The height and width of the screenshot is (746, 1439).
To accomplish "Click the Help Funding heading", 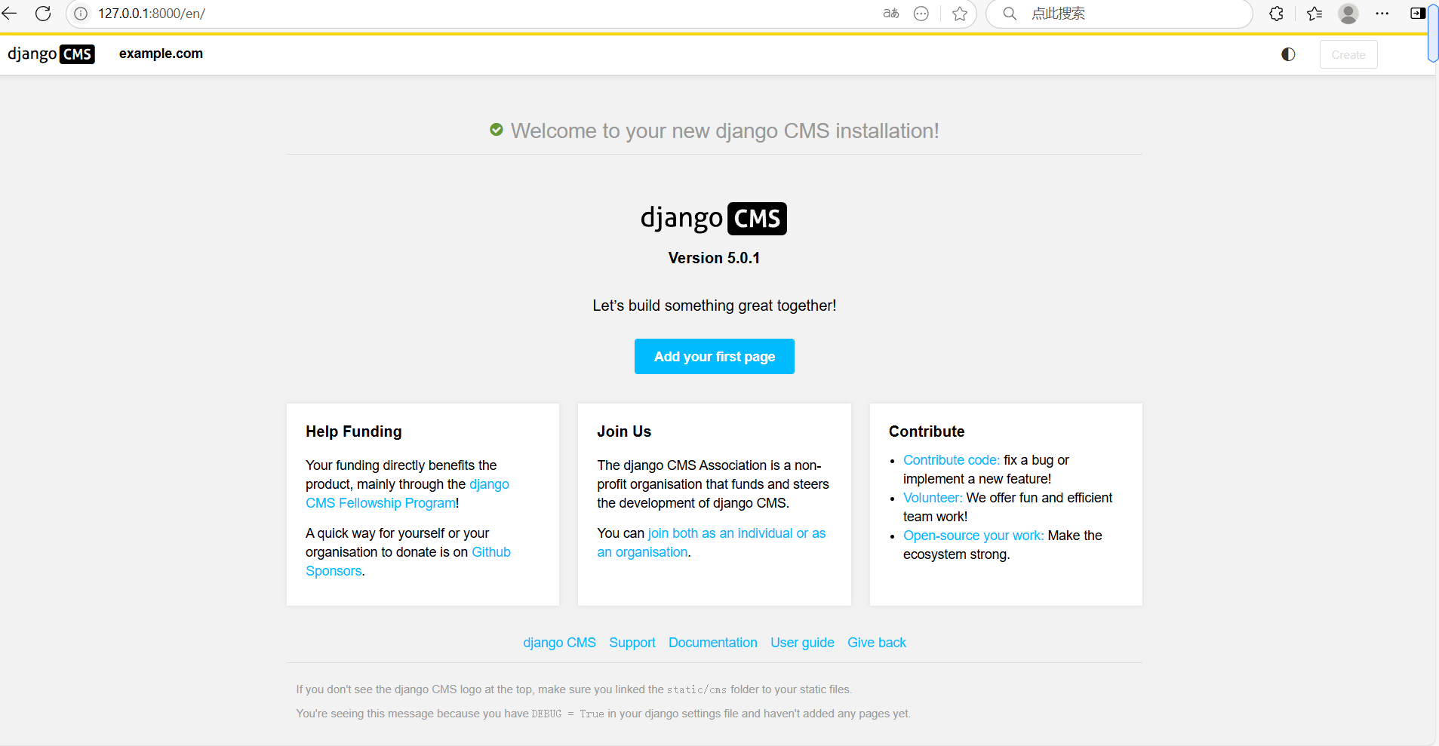I will click(354, 431).
